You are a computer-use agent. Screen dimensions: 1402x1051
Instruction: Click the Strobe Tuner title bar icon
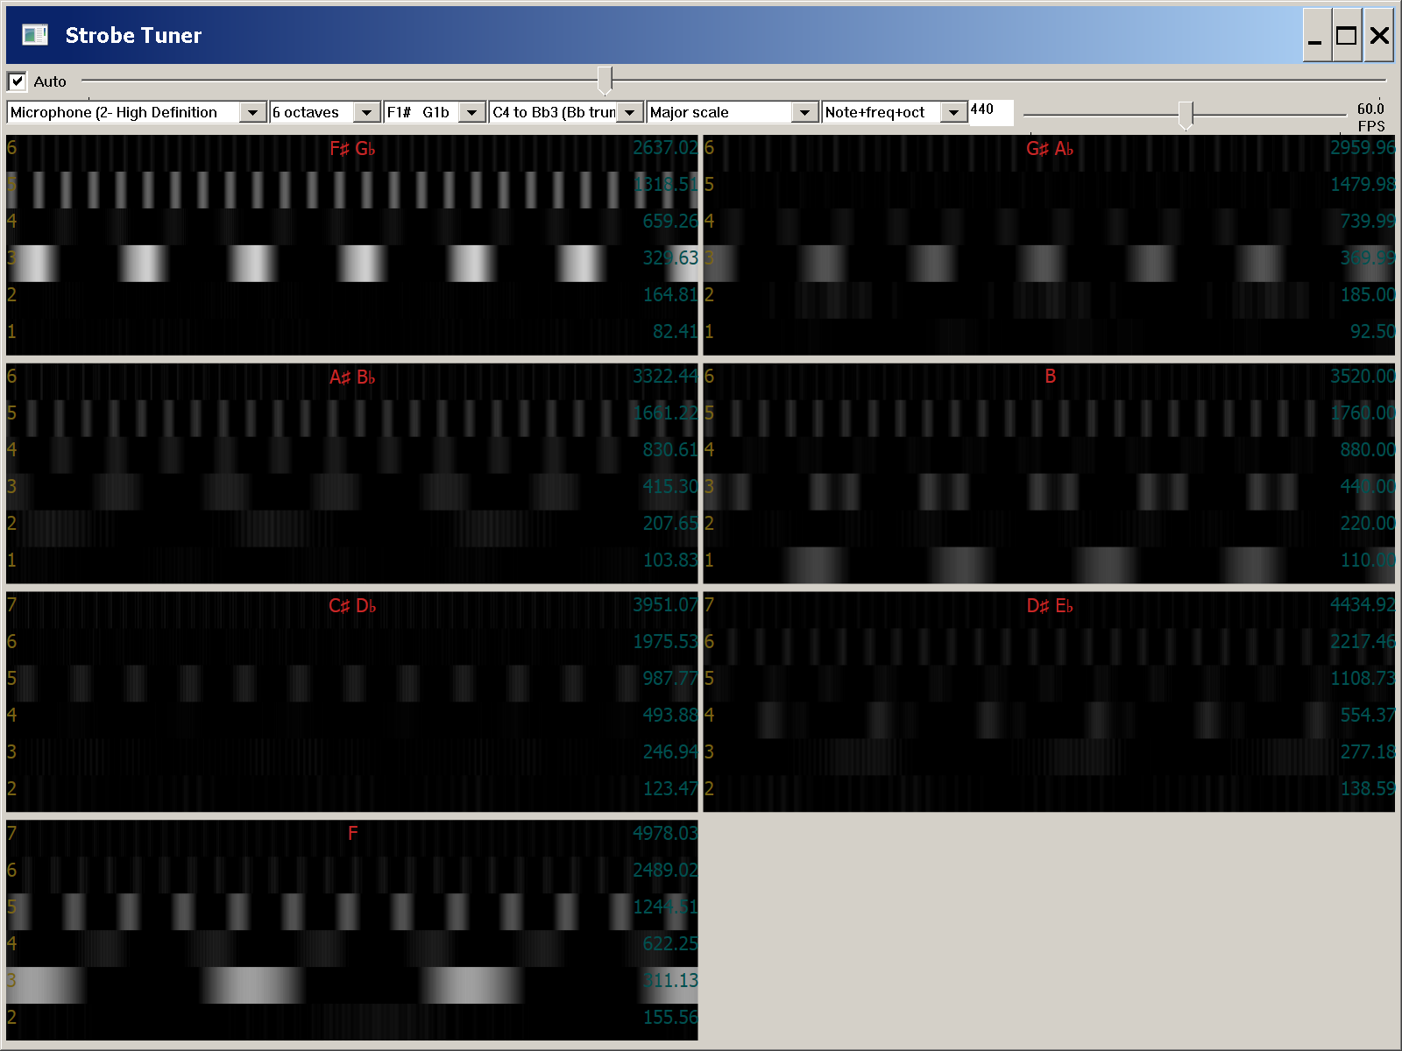click(x=35, y=35)
